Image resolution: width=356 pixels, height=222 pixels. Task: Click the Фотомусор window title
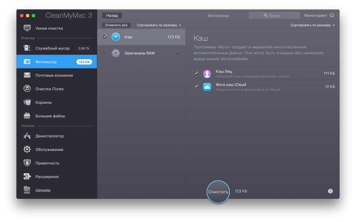[x=218, y=16]
